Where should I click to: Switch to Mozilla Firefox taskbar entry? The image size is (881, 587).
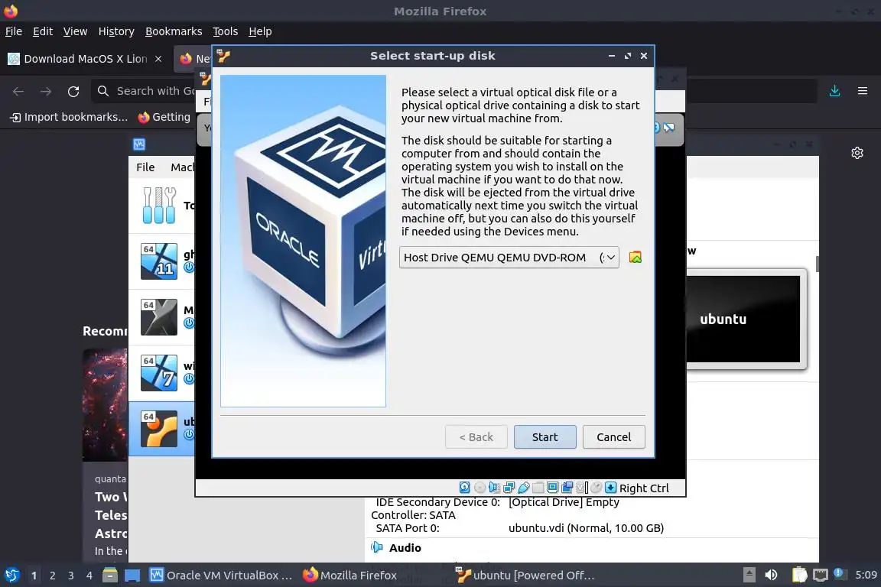tap(349, 576)
